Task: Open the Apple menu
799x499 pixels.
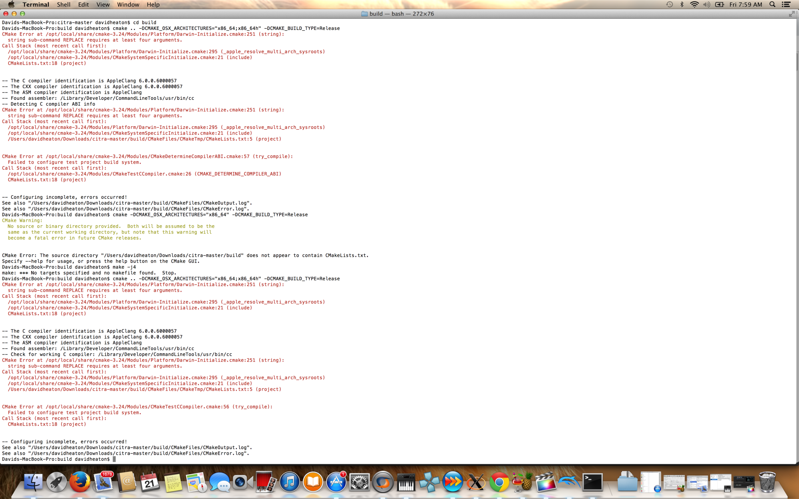Action: (11, 4)
